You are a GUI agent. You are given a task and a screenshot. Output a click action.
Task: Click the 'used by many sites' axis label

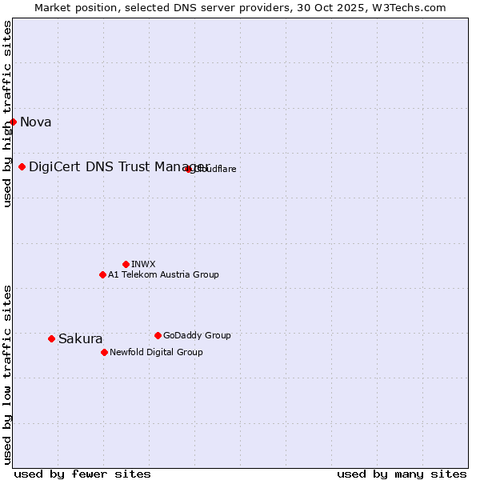[x=402, y=474]
